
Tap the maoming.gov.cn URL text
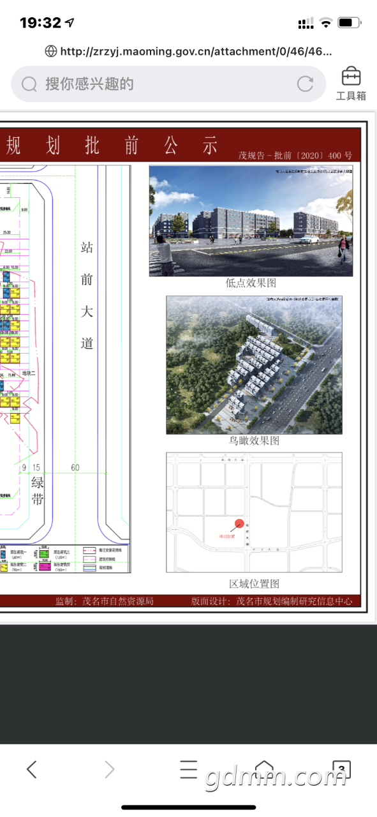point(196,51)
